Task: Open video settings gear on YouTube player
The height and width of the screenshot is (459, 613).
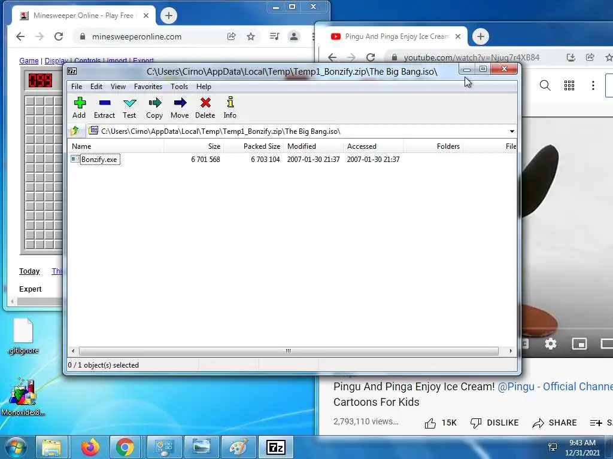Action: pyautogui.click(x=551, y=344)
